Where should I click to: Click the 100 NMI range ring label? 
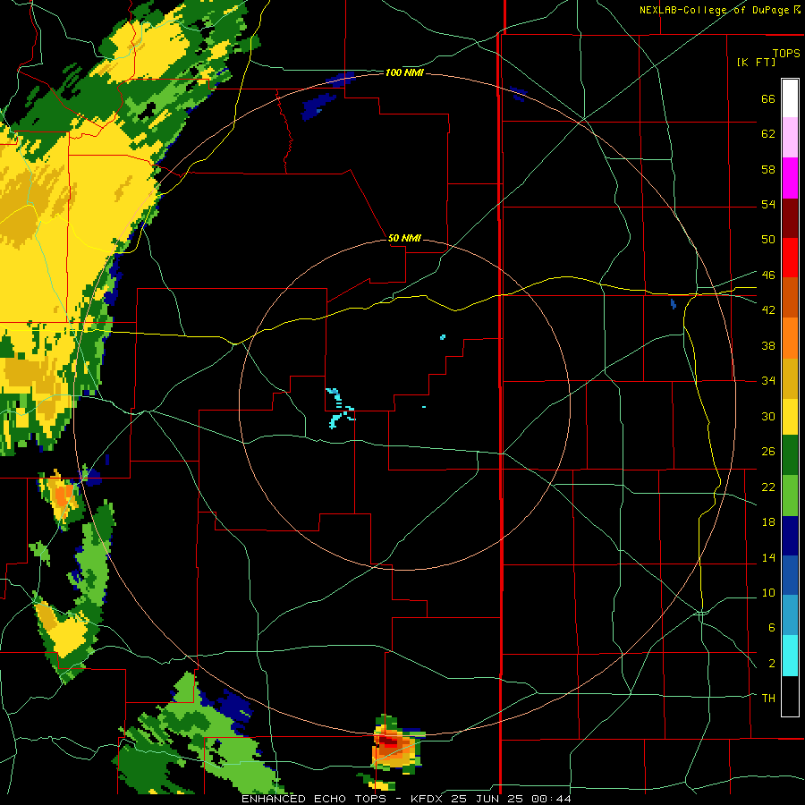point(404,73)
